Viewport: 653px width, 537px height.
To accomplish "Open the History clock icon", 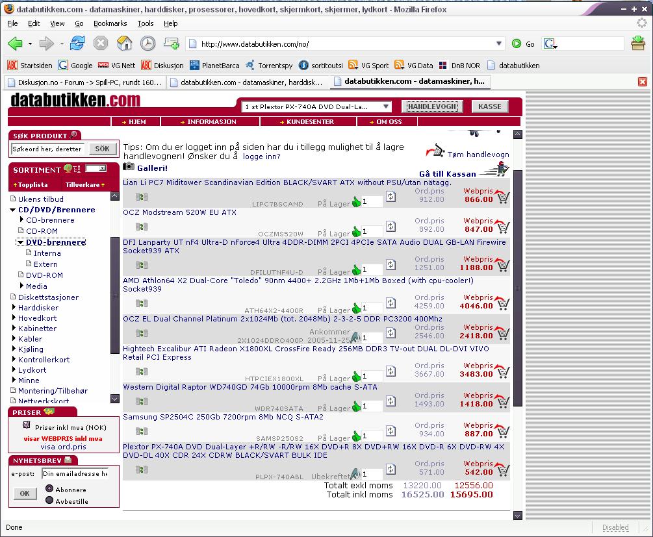I will [147, 44].
